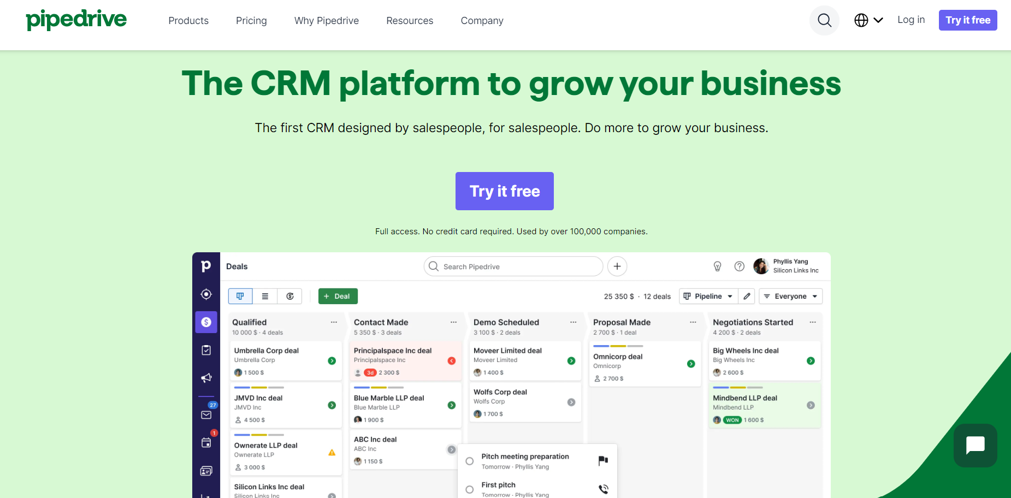
Task: Click the Silicon Links Inc deal title
Action: pyautogui.click(x=269, y=487)
